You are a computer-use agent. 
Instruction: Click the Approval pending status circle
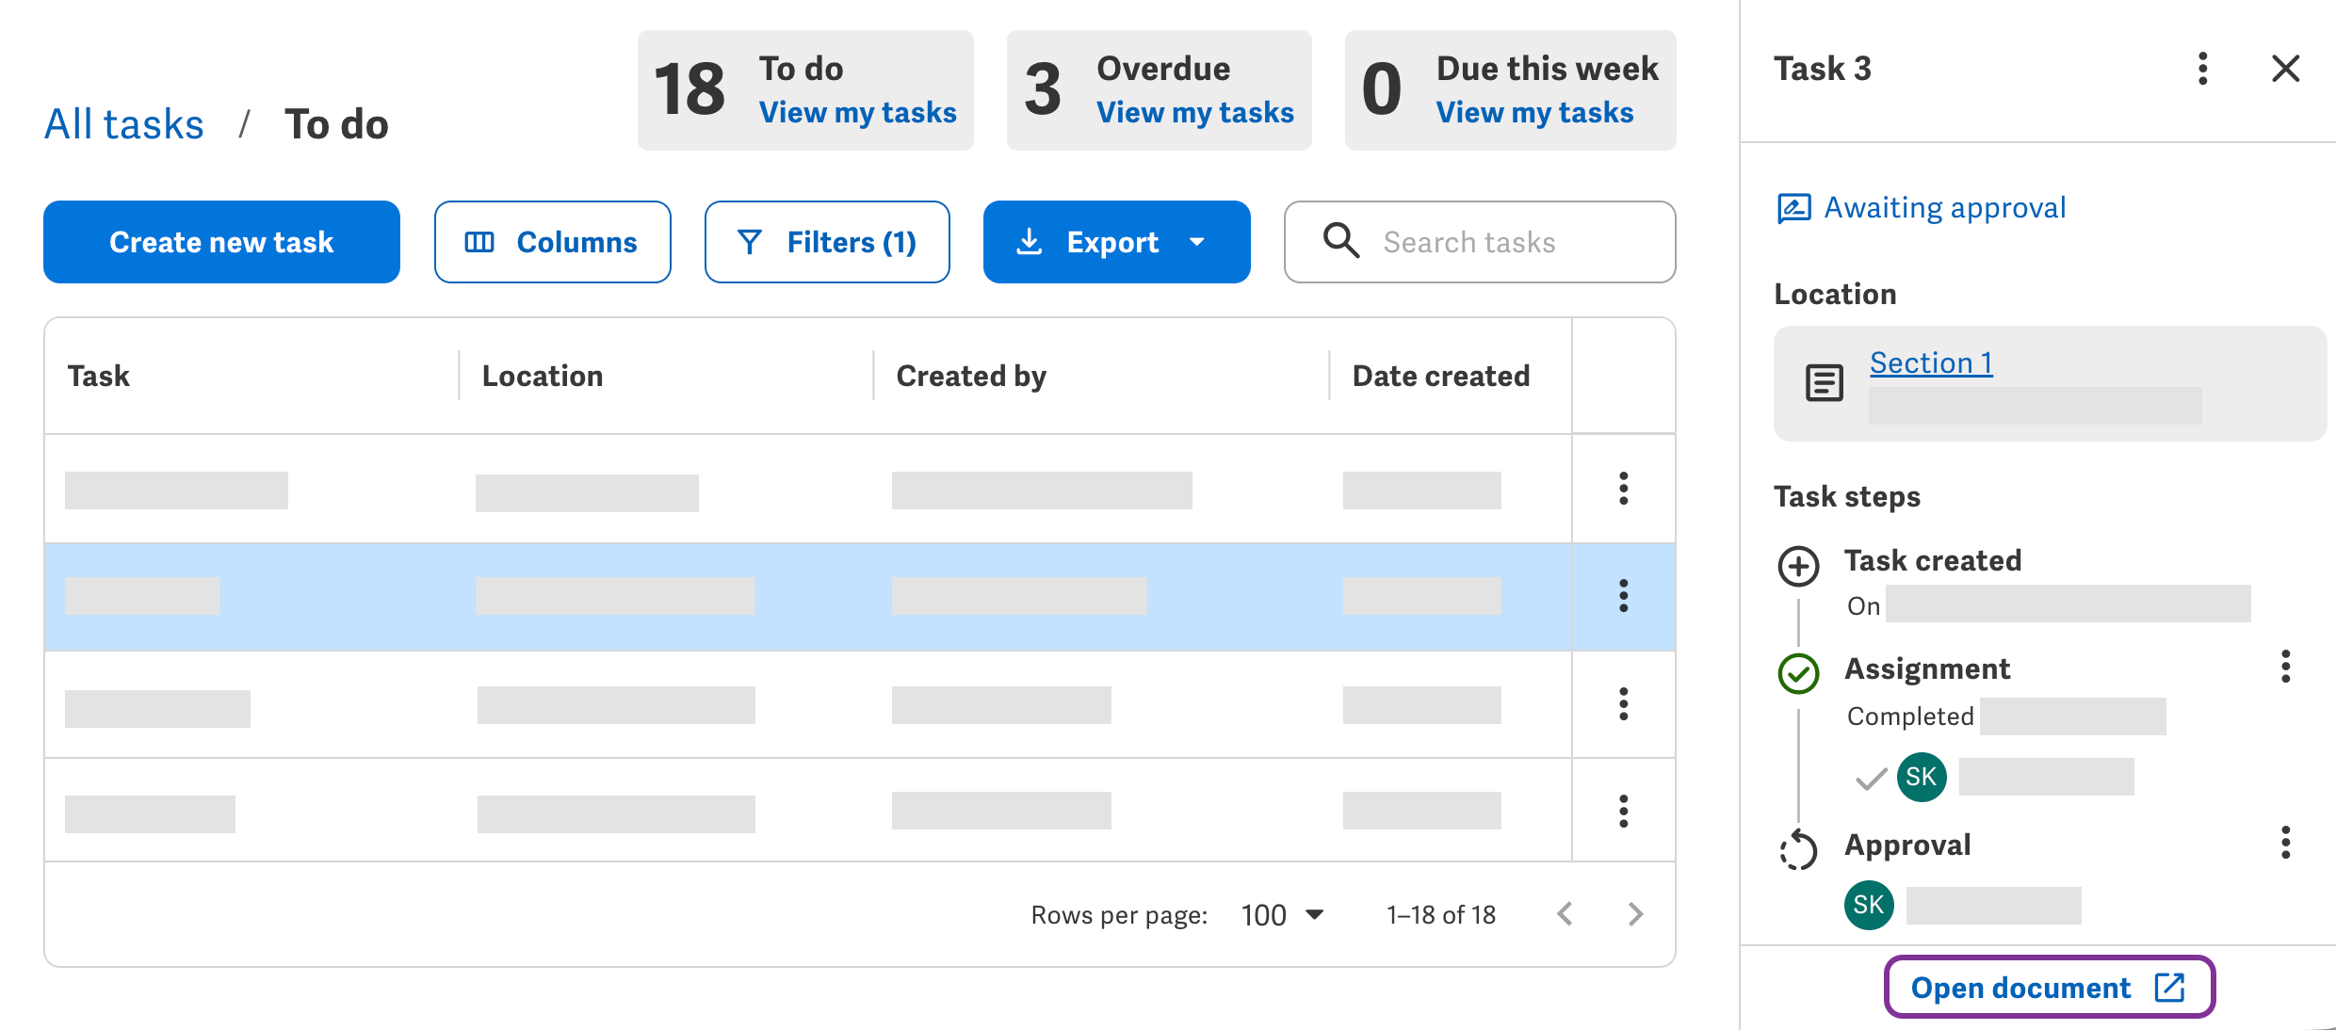point(1798,850)
